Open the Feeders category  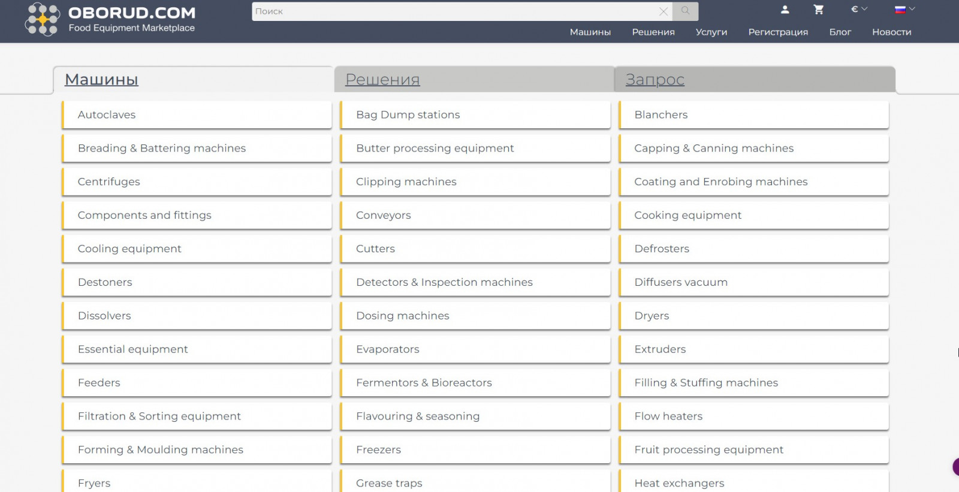(197, 383)
